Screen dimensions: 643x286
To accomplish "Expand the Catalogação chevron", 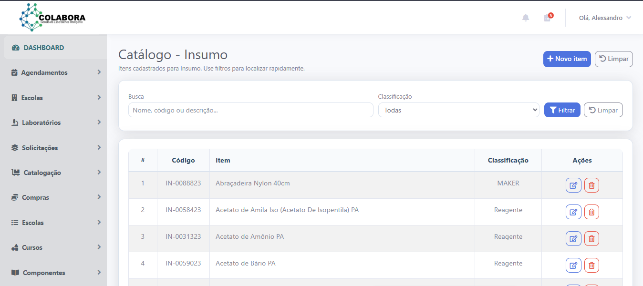I will click(x=99, y=172).
